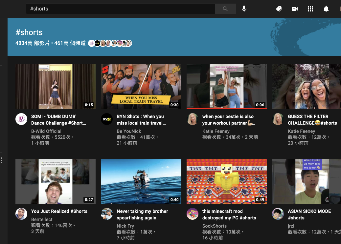341x244 pixels.
Task: Open the YouTube apps grid icon
Action: (310, 9)
